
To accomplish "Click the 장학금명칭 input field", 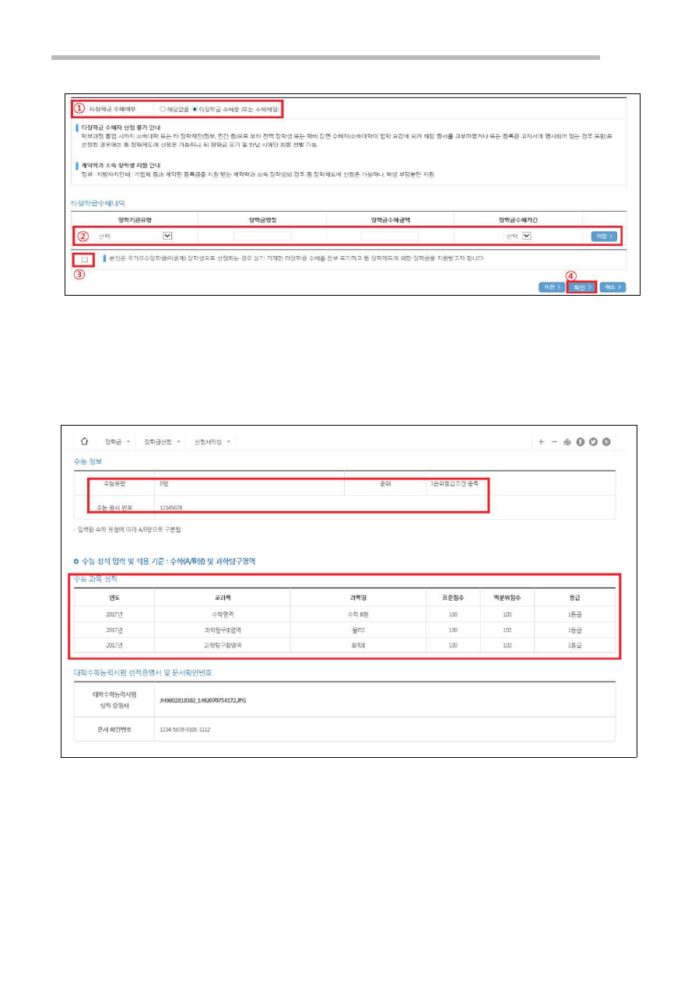I will (262, 236).
